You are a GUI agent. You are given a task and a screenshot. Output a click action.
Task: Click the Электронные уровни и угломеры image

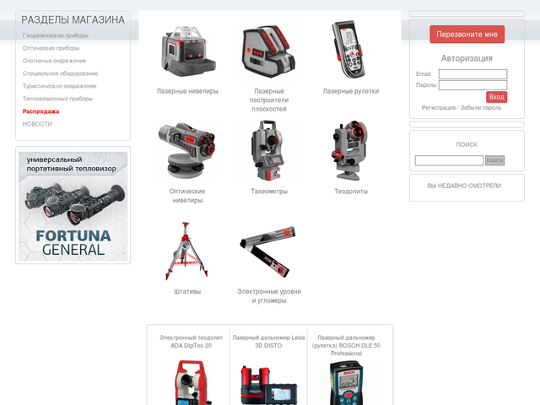[269, 251]
